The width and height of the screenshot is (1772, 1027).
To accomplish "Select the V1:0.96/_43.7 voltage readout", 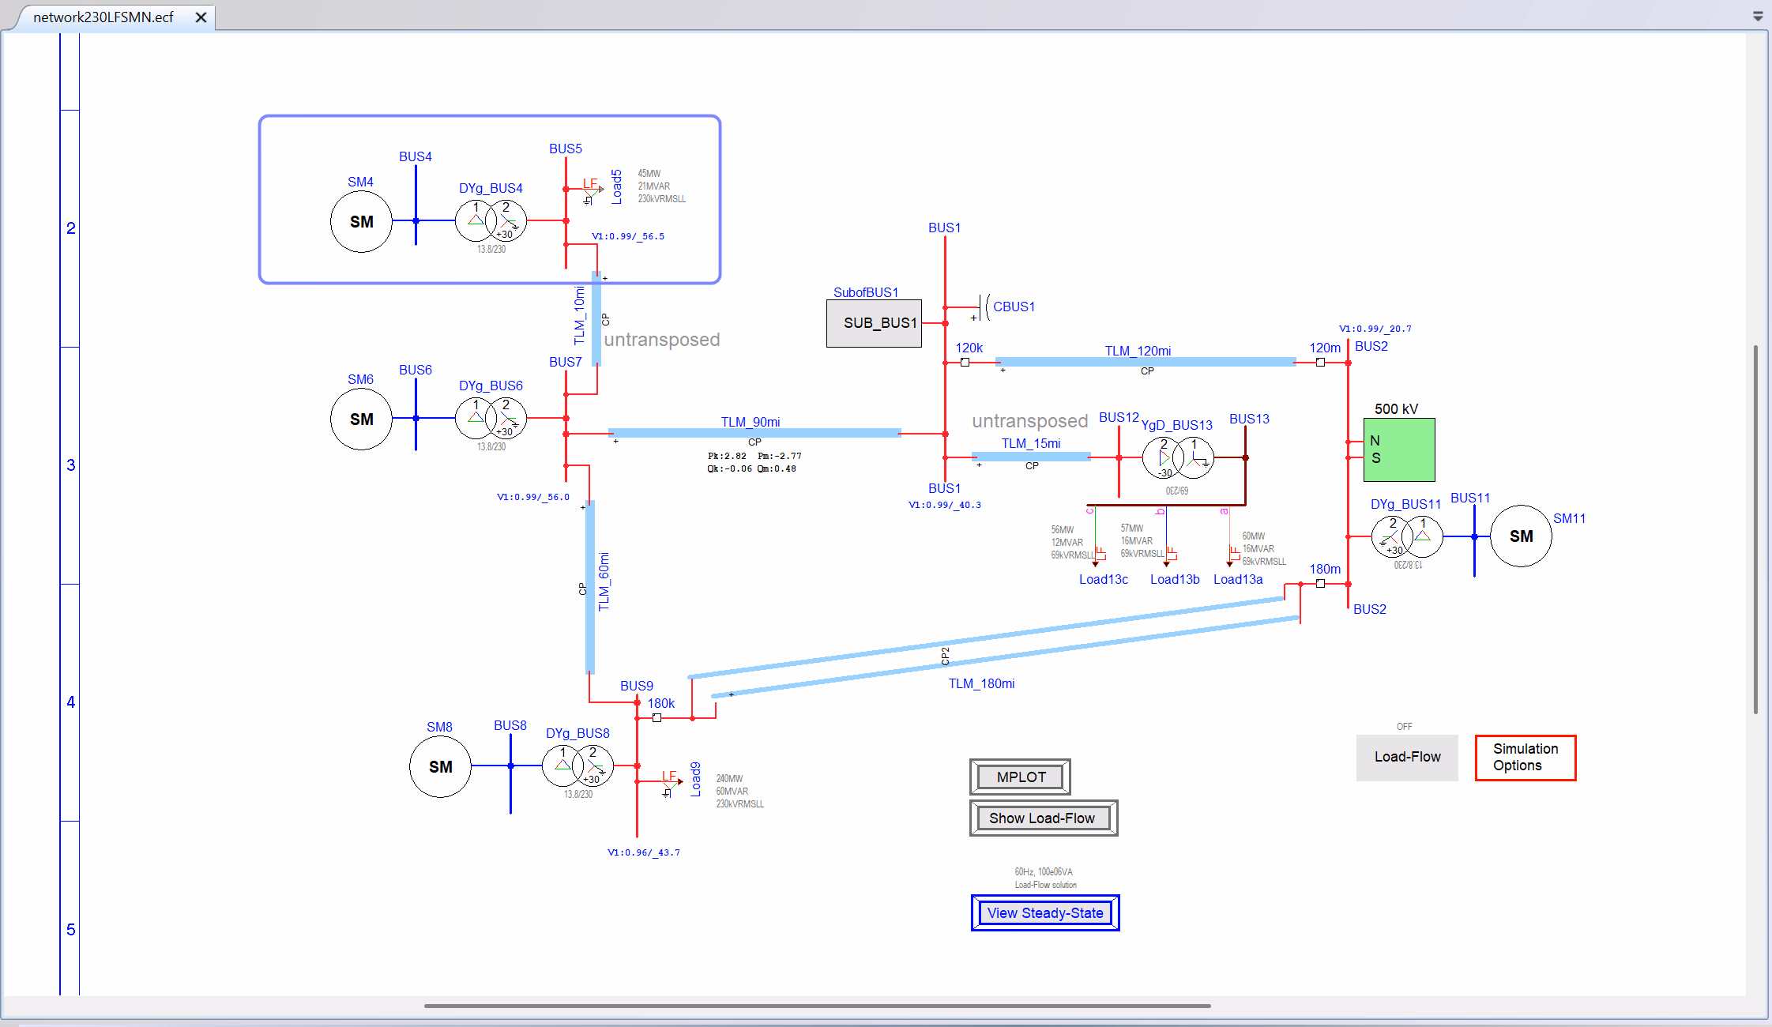I will point(643,852).
